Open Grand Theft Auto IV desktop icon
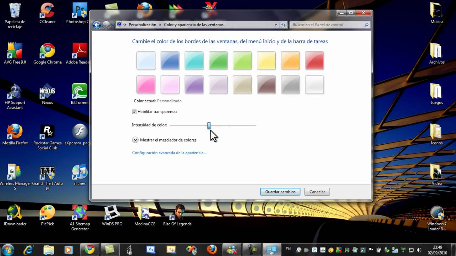Viewport: 456px width, 256px height. (x=47, y=178)
